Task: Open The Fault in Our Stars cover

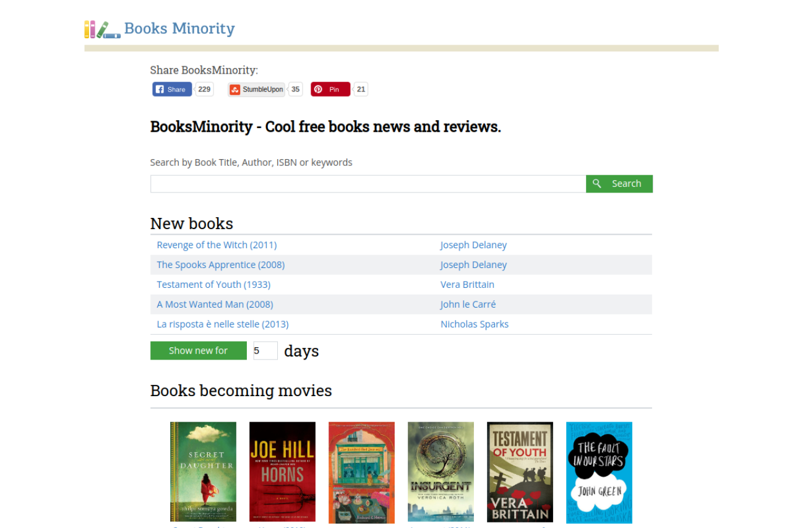Action: [599, 472]
